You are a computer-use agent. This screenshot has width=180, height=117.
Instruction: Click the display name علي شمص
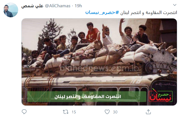(x=32, y=6)
